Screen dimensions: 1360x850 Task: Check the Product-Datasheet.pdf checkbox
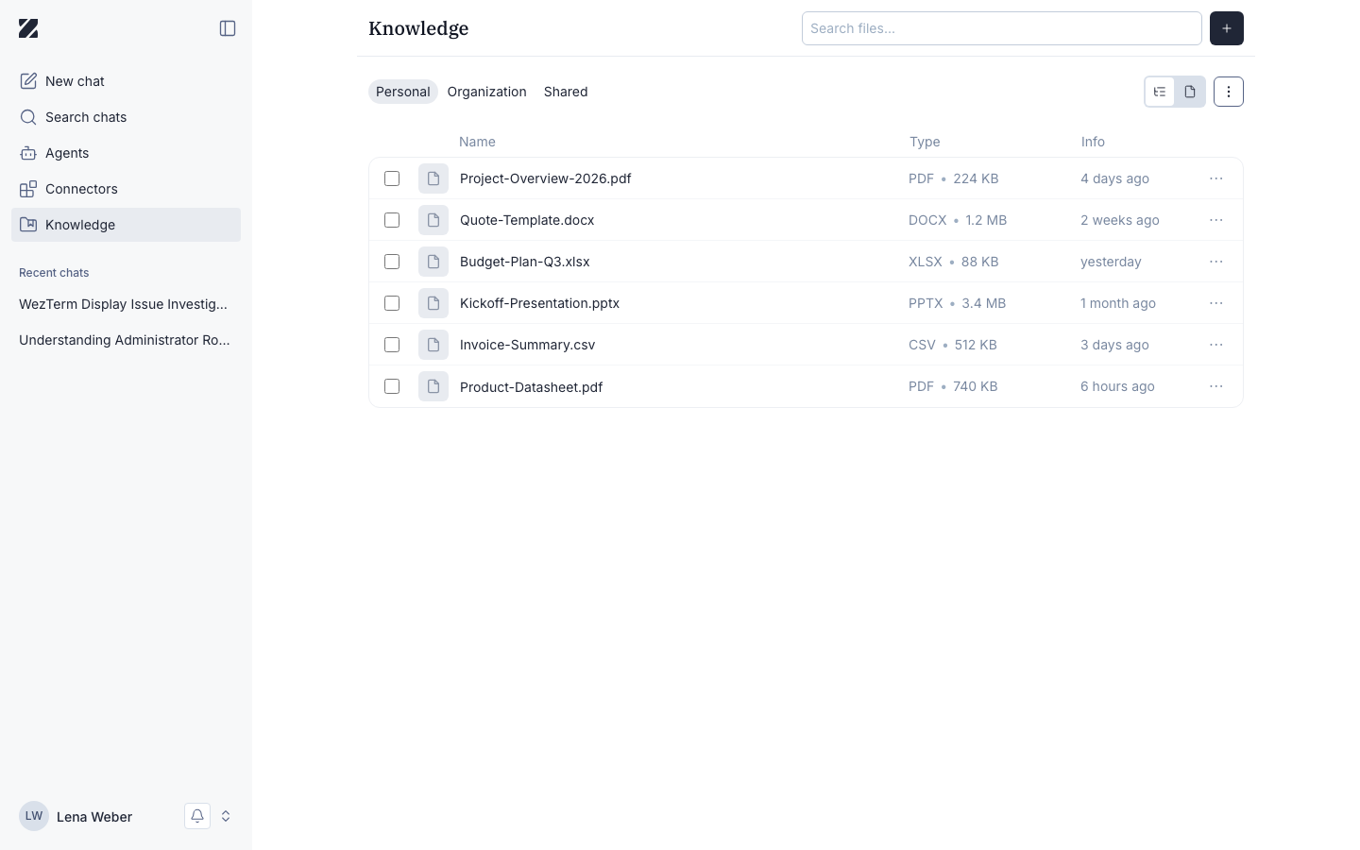[392, 386]
